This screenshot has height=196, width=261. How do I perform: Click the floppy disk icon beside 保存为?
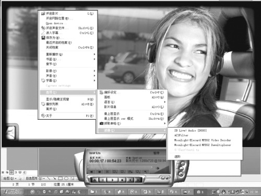click(x=43, y=38)
